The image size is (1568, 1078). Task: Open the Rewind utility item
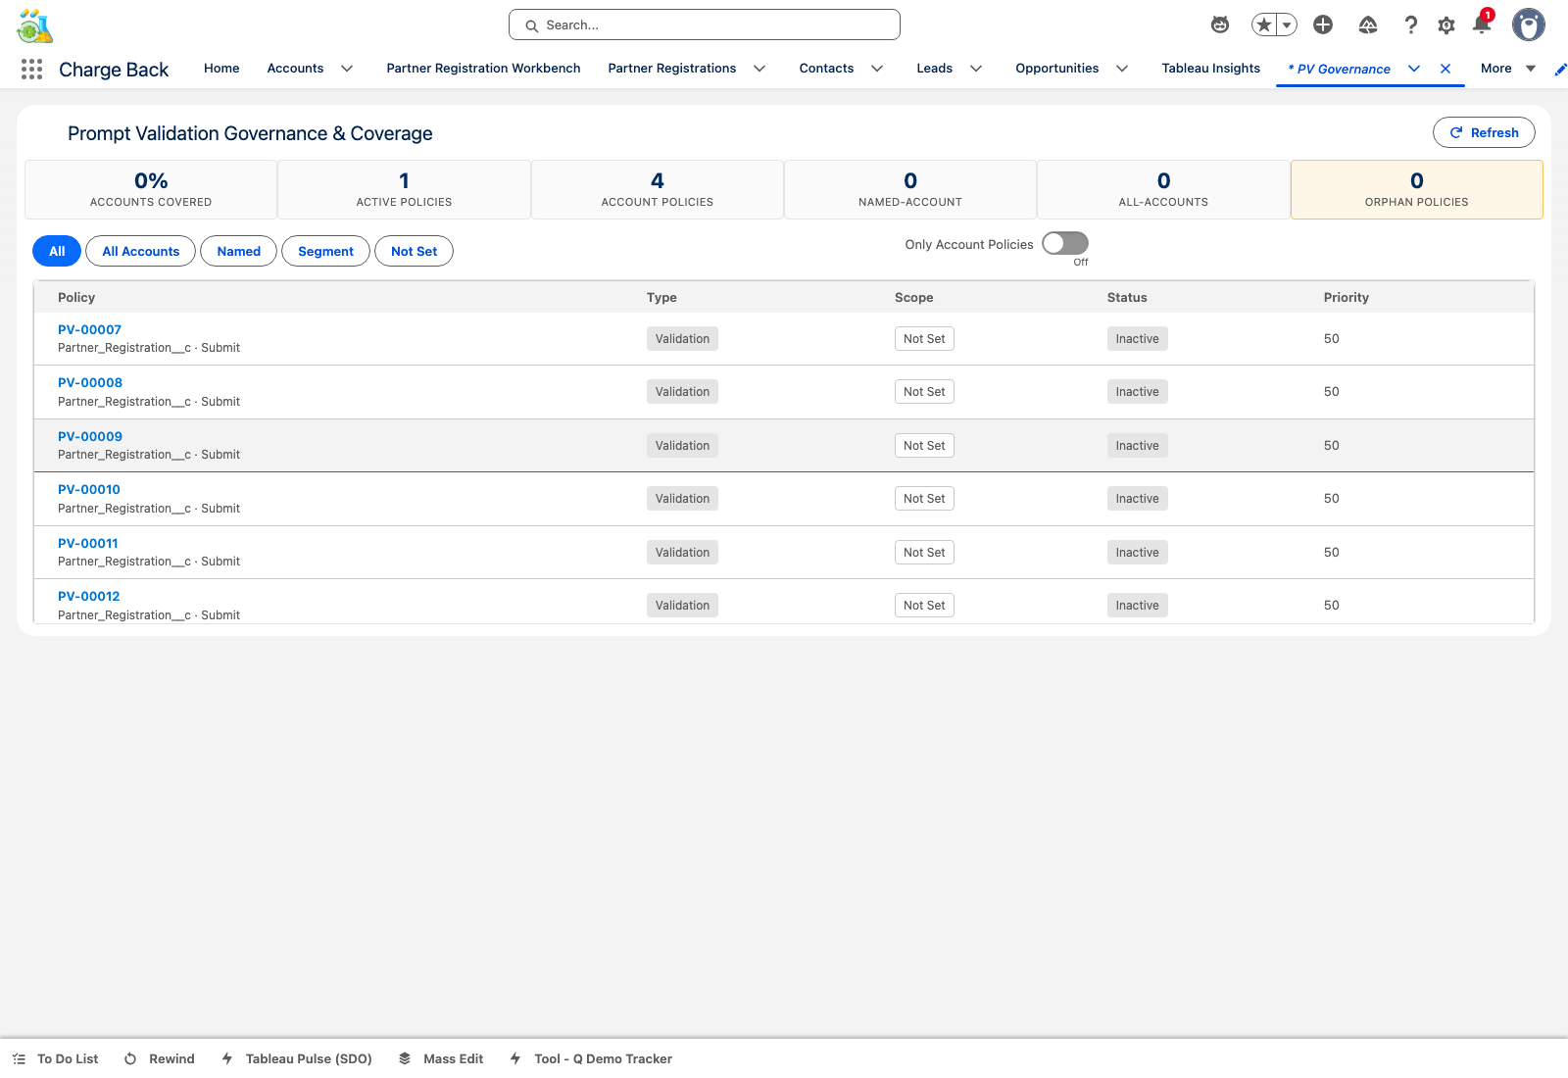[x=160, y=1058]
